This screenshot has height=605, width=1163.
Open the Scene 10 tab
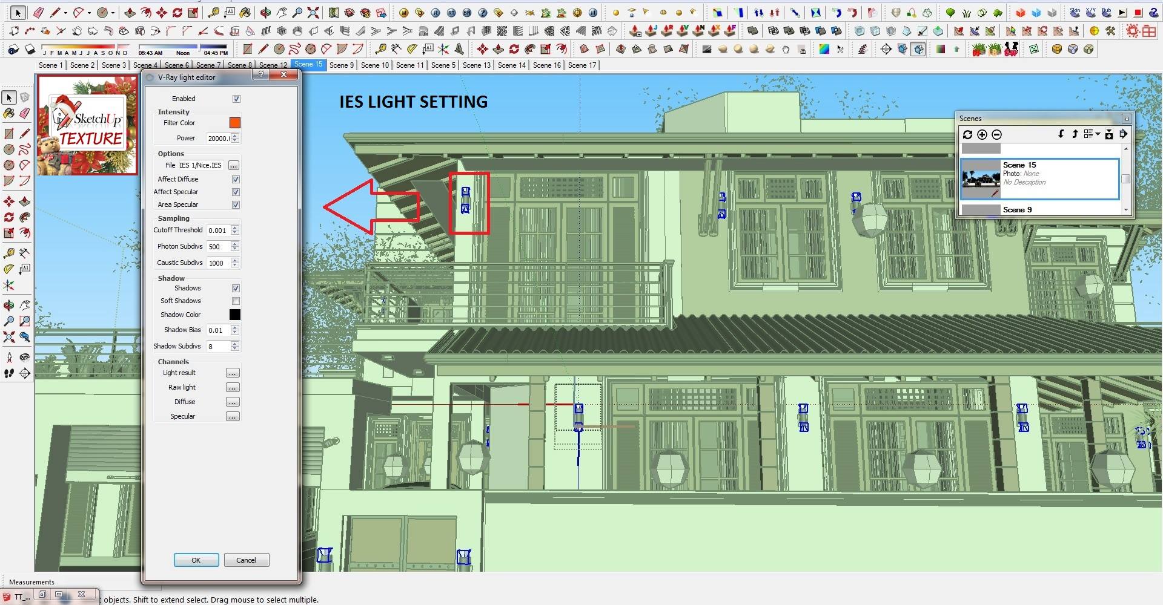click(375, 65)
